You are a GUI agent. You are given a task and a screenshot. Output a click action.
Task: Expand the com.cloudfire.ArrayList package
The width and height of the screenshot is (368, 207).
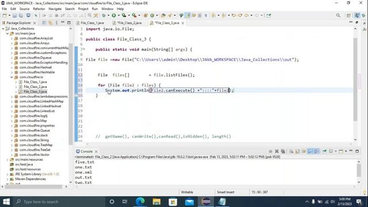[11, 39]
